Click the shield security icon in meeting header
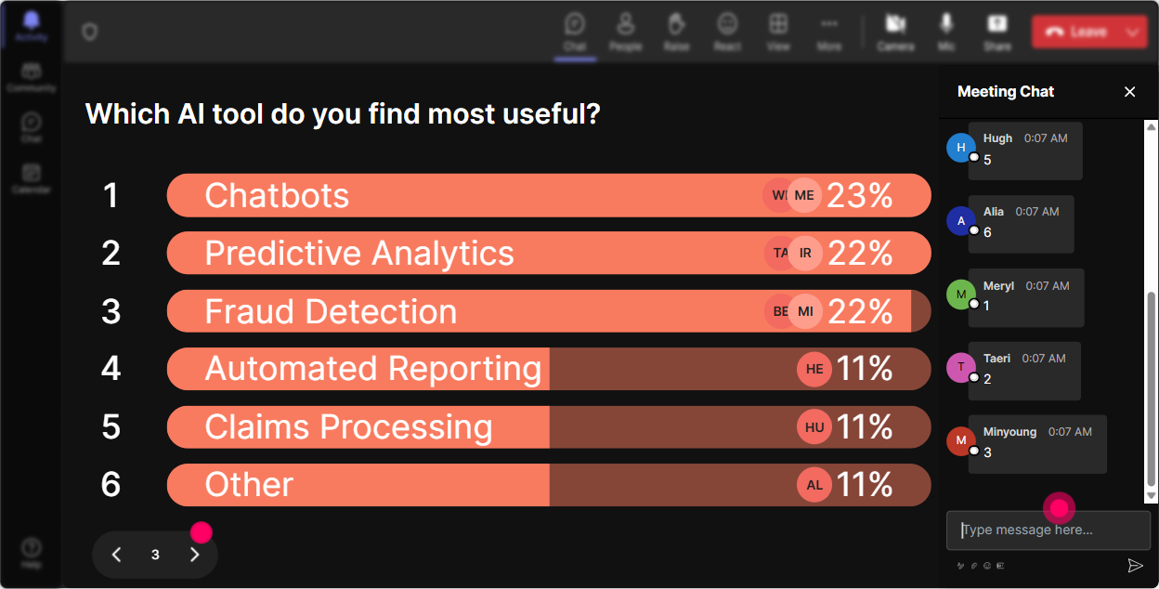1159x589 pixels. [x=89, y=32]
